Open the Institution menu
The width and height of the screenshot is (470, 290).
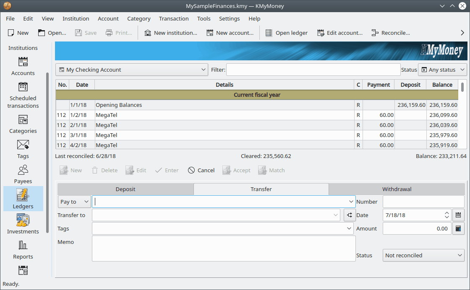pyautogui.click(x=76, y=18)
